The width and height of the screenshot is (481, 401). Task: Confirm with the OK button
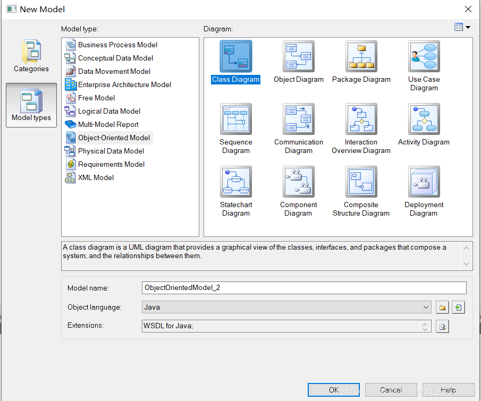[334, 390]
